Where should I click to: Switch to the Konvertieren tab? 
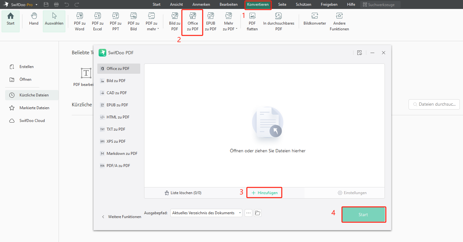[x=258, y=4]
